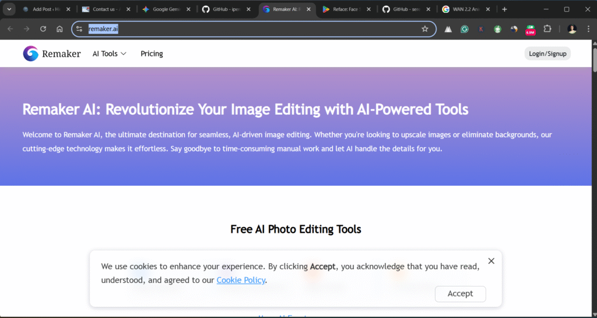Open the Extensions puzzle piece menu

(x=547, y=29)
